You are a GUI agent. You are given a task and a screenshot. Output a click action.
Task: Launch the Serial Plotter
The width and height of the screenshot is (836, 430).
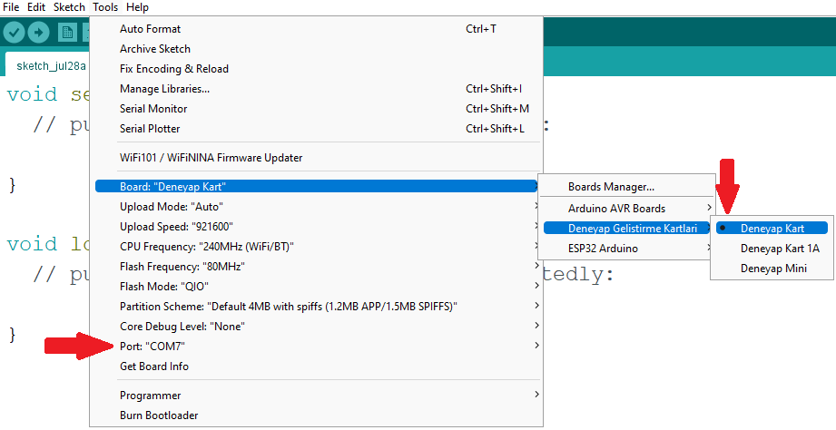pos(317,129)
